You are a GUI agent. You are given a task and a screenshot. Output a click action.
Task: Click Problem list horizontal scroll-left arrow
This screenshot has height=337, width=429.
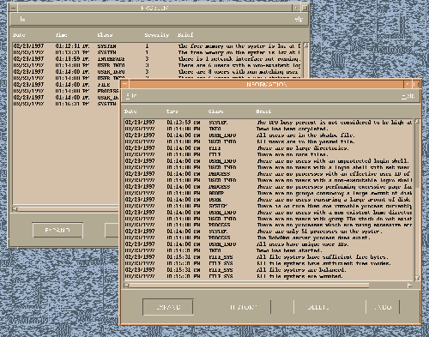15,209
